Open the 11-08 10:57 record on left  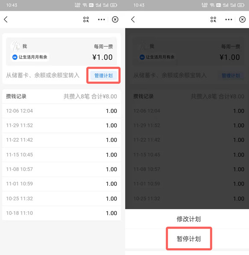62,169
